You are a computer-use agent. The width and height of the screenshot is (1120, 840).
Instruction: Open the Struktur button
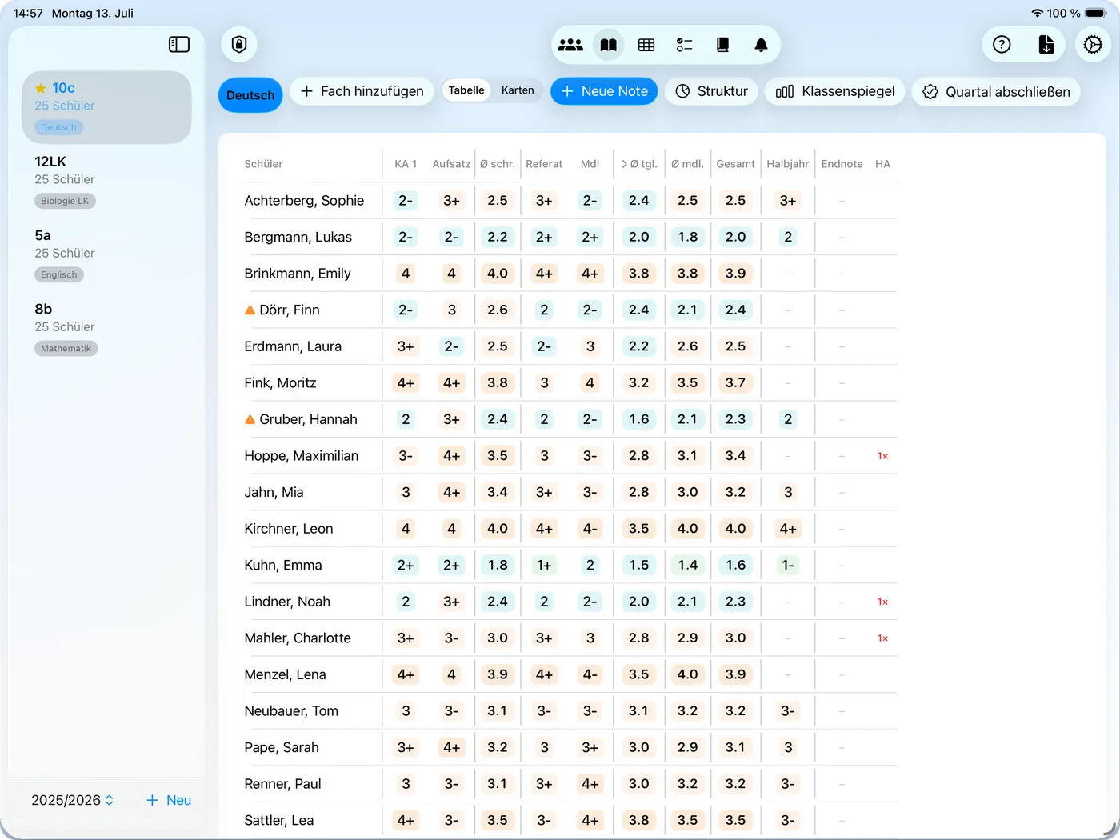[x=711, y=91]
